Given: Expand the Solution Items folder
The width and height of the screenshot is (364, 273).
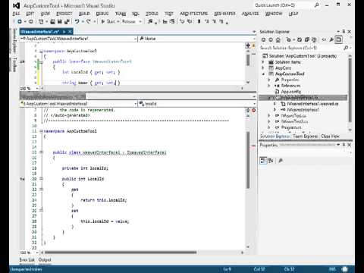Looking at the screenshot, I should tap(263, 61).
